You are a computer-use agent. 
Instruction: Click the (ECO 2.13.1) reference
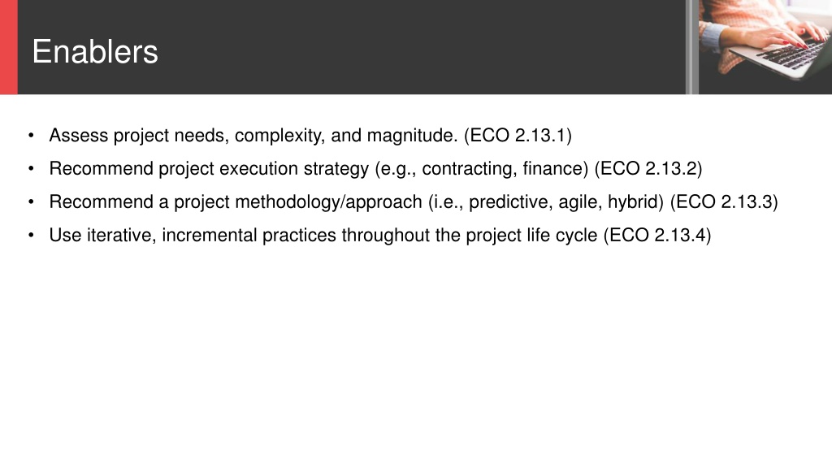click(518, 136)
